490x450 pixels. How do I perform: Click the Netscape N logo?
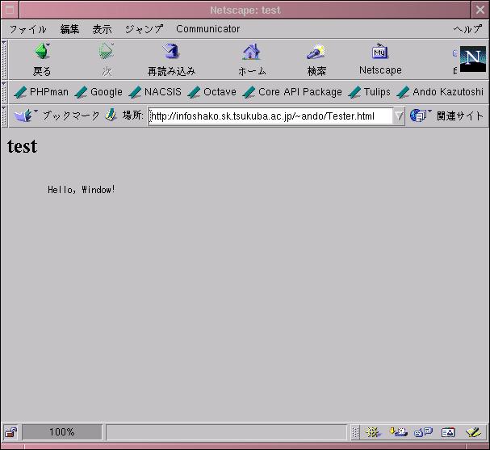tap(473, 59)
